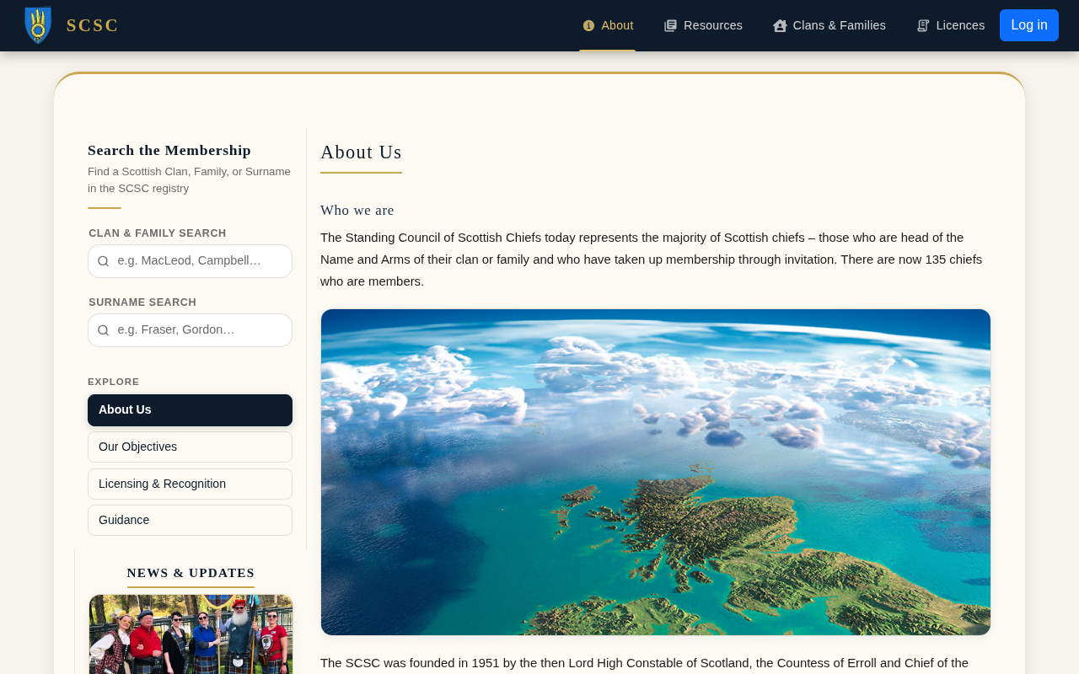Image resolution: width=1079 pixels, height=674 pixels.
Task: Click the magnifier icon in Surname search
Action: [103, 330]
